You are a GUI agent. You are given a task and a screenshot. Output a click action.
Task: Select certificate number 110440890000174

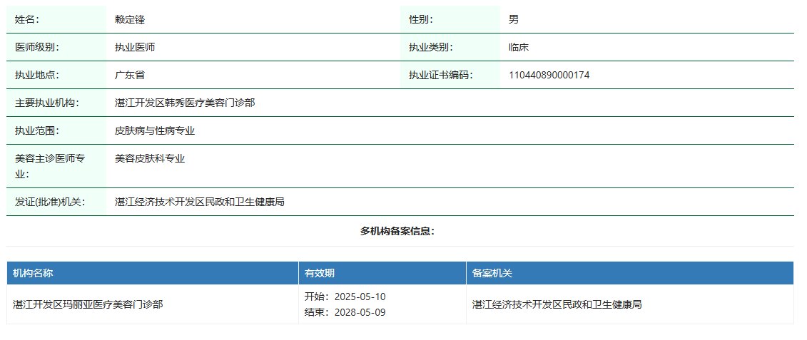tap(549, 75)
